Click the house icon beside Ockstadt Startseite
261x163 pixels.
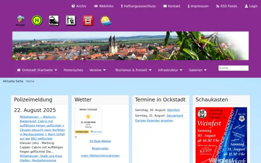pos(19,70)
